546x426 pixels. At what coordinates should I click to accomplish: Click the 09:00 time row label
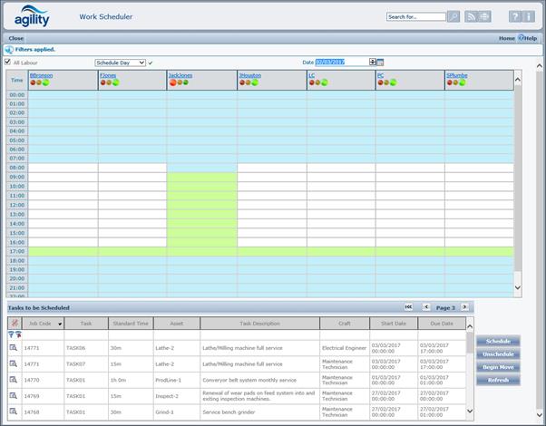17,177
